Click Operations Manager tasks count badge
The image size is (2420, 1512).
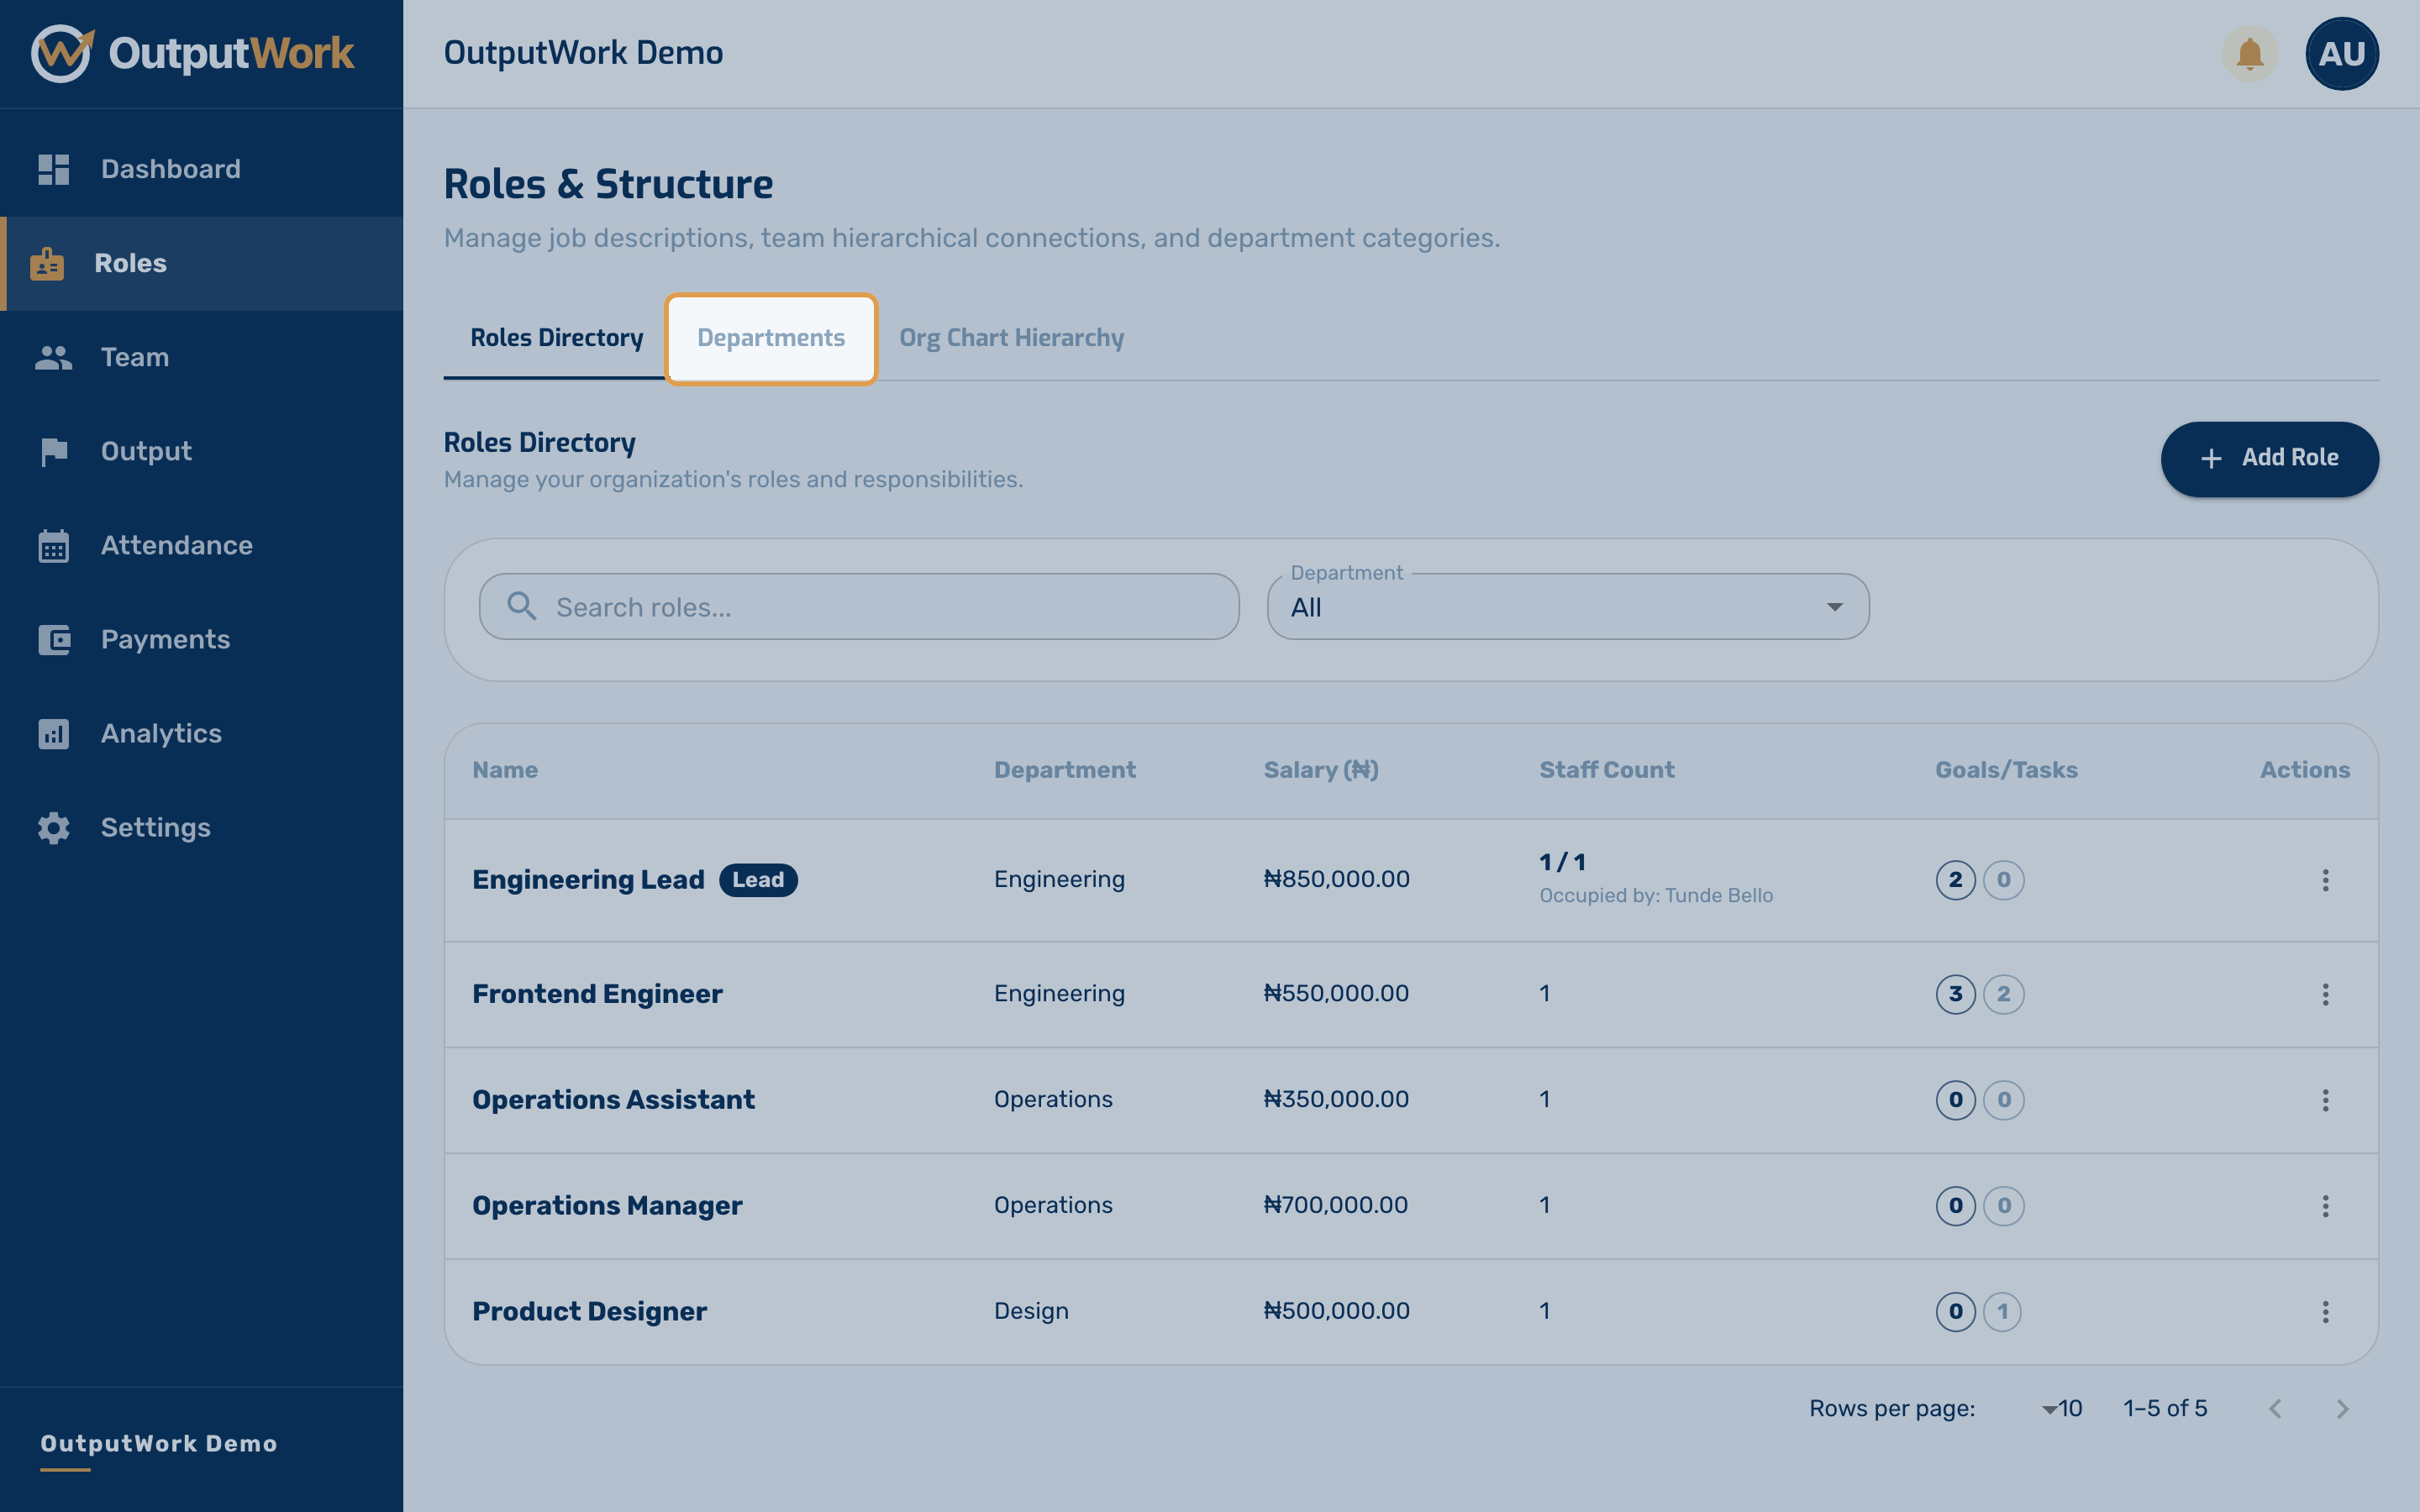click(2004, 1206)
